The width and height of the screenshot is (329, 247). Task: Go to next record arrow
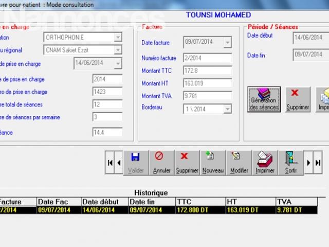(x=308, y=163)
